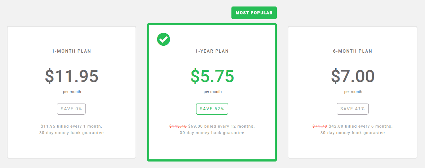
Task: Click the SAVE 52% badge
Action: 212,109
